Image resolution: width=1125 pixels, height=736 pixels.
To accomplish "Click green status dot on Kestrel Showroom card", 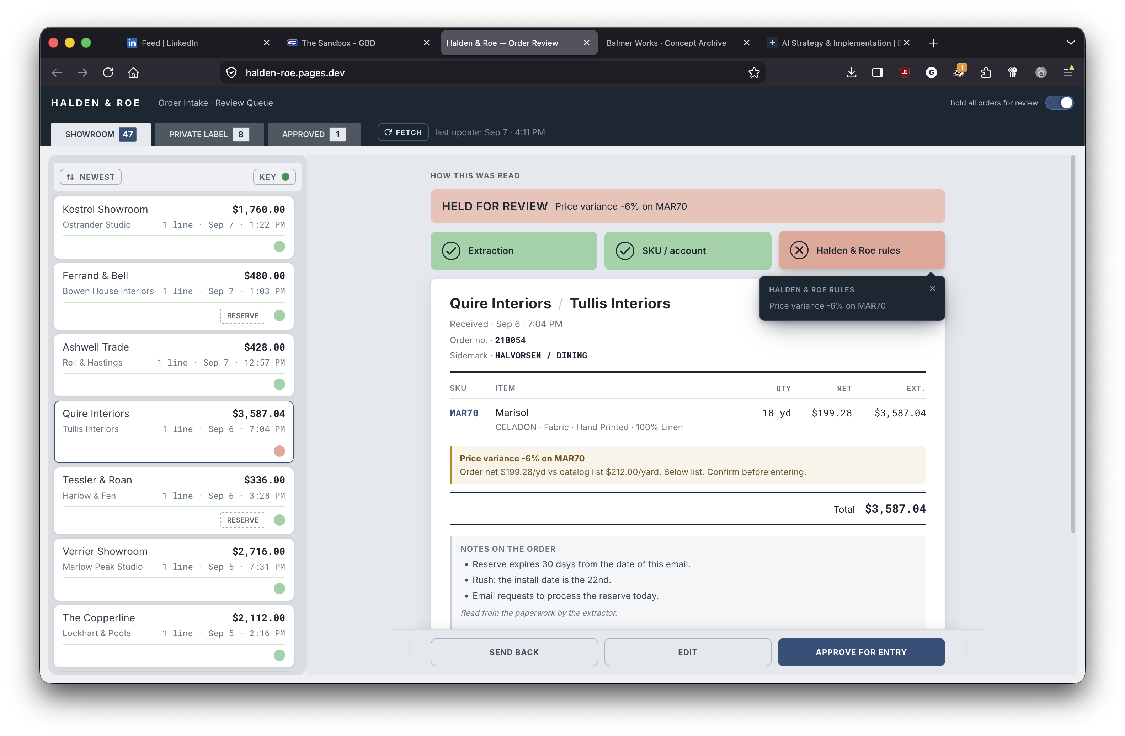I will (279, 247).
